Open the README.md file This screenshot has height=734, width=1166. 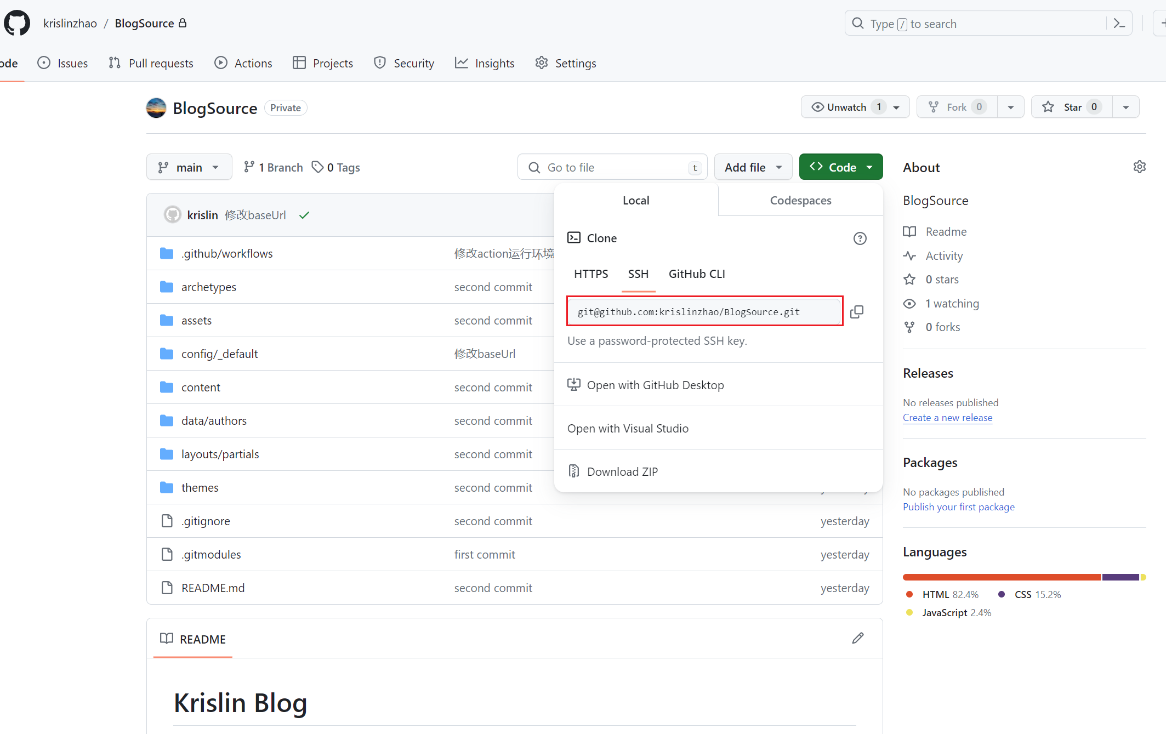213,588
